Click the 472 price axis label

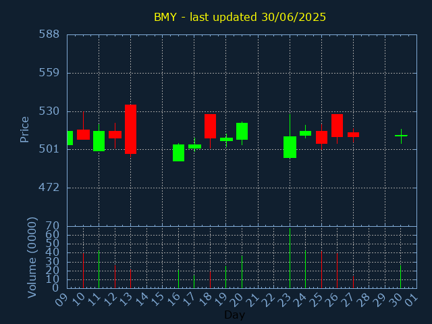pyautogui.click(x=49, y=188)
